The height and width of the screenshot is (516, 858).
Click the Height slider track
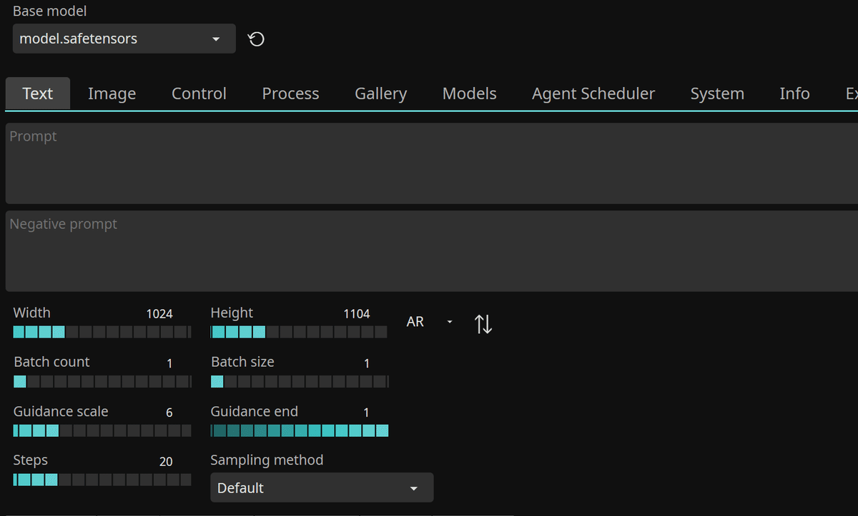300,332
